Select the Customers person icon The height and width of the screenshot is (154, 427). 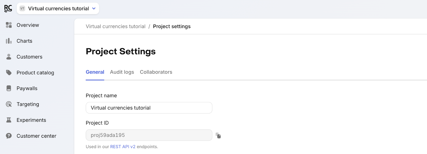[9, 57]
